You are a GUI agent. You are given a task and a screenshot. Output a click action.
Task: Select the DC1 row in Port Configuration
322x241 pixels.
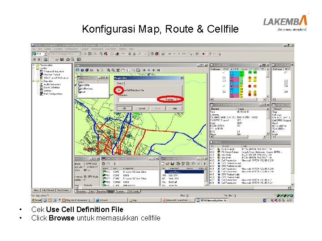coord(130,172)
